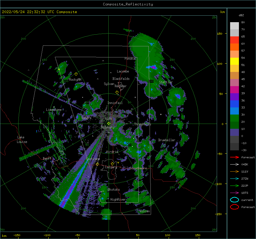Click the yellow 54 dBZ color swatch
This screenshot has width=256, height=239.
(234, 61)
